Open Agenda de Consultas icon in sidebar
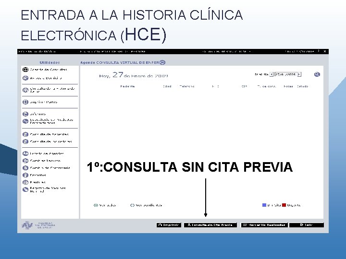346x259 pixels. [x=25, y=70]
